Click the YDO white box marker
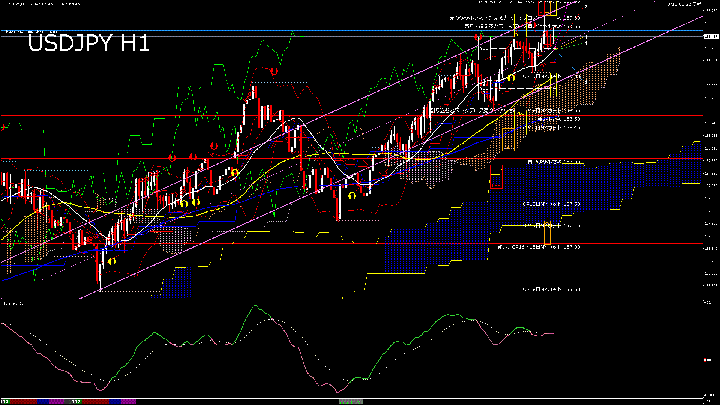 pos(484,88)
